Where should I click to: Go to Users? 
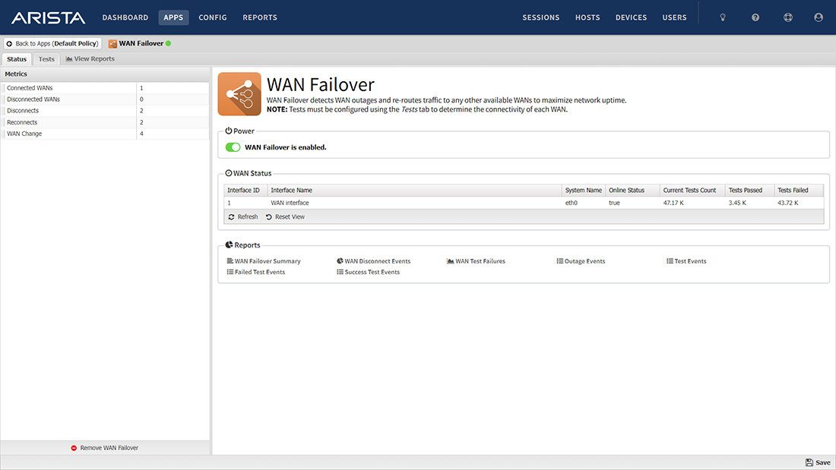pyautogui.click(x=674, y=17)
